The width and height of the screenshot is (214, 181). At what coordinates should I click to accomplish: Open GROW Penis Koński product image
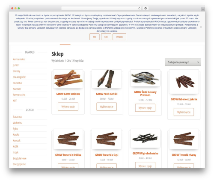tap(107, 79)
